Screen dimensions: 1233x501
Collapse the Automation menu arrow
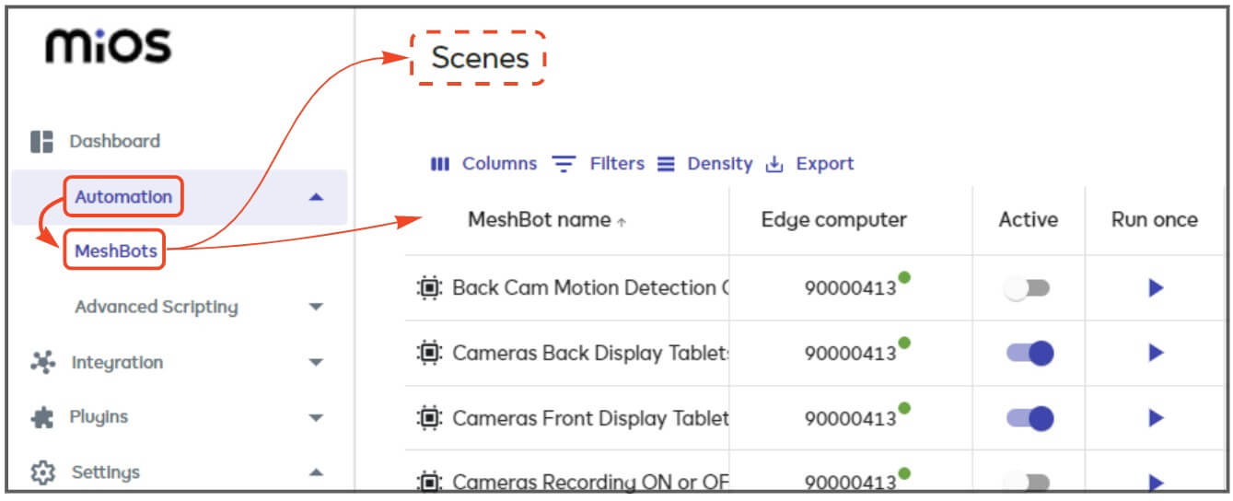[316, 197]
